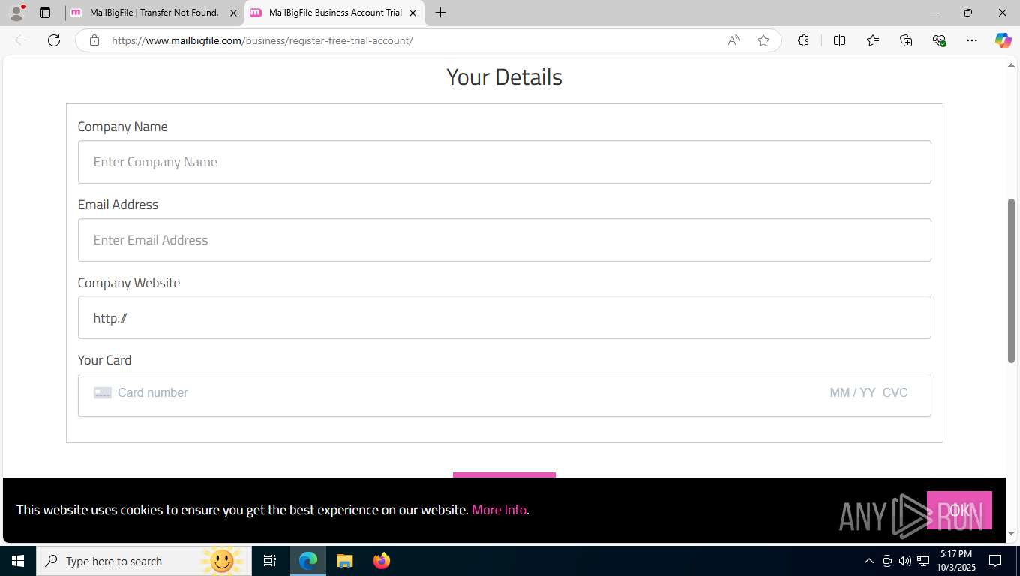
Task: Open notification center icon
Action: coord(995,561)
